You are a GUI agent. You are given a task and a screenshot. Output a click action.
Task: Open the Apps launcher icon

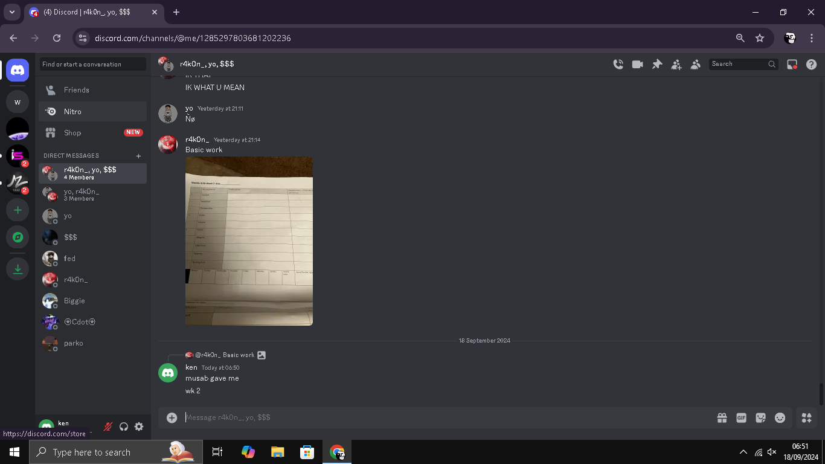[806, 417]
